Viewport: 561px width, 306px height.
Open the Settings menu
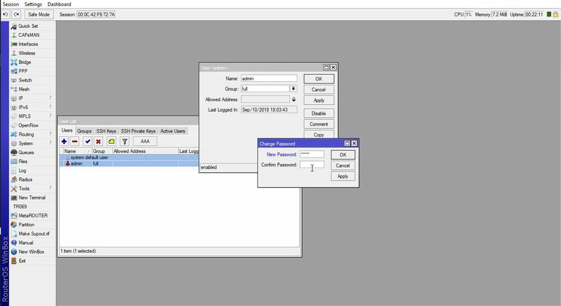coord(33,4)
